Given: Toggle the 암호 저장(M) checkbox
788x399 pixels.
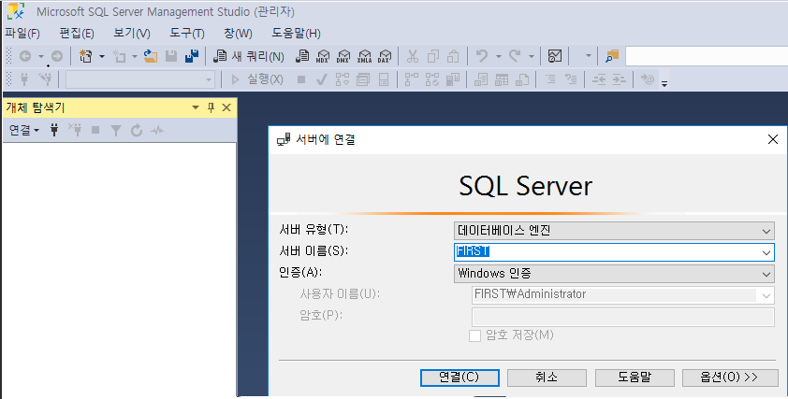Looking at the screenshot, I should coord(474,335).
